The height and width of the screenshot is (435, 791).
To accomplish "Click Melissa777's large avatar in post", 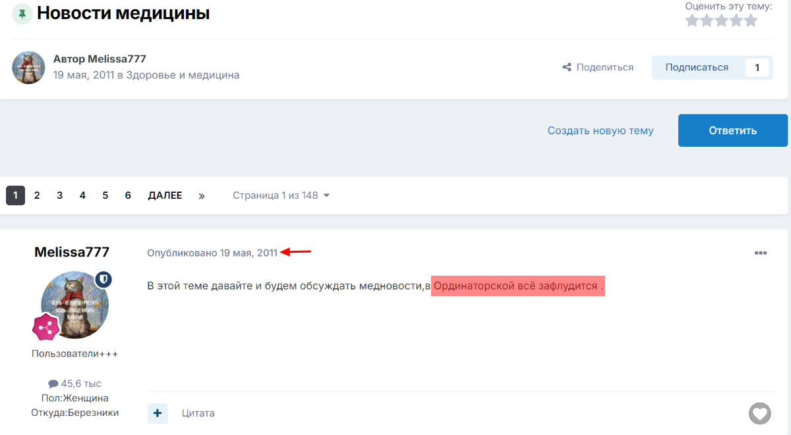I will pos(74,305).
